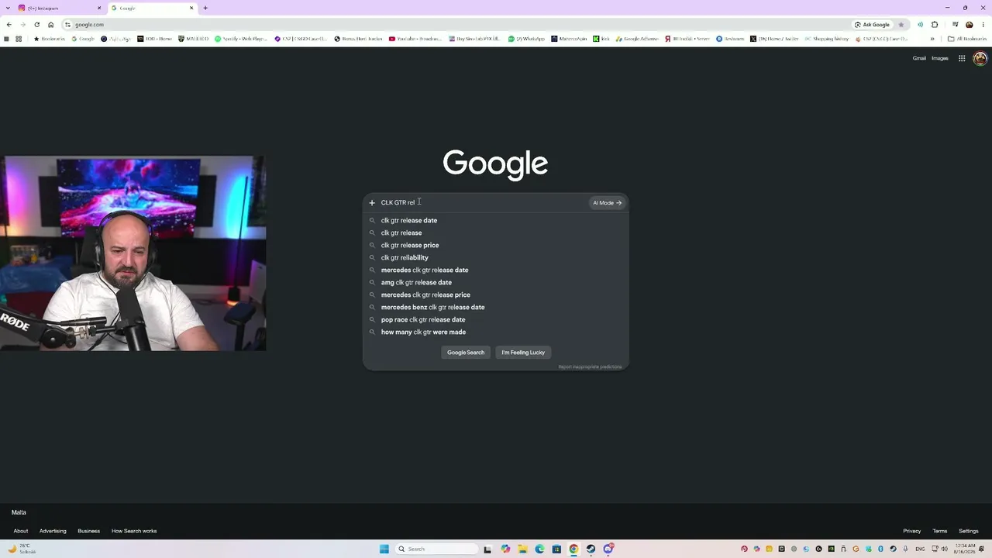Viewport: 992px width, 558px height.
Task: Click the Google Search button
Action: (x=466, y=353)
